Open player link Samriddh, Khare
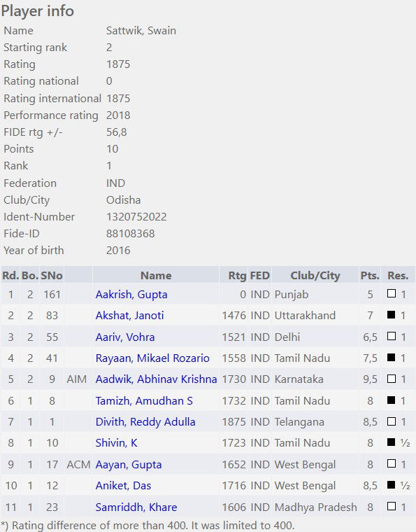The height and width of the screenshot is (532, 416). click(x=136, y=507)
